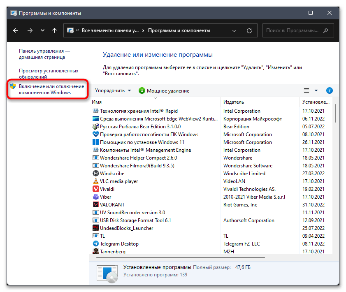
Task: Click the VALORANT icon
Action: pos(95,205)
